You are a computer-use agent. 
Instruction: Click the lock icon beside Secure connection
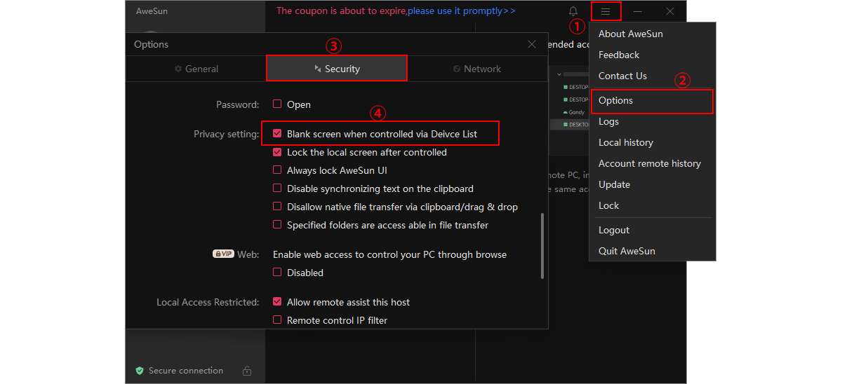(247, 371)
